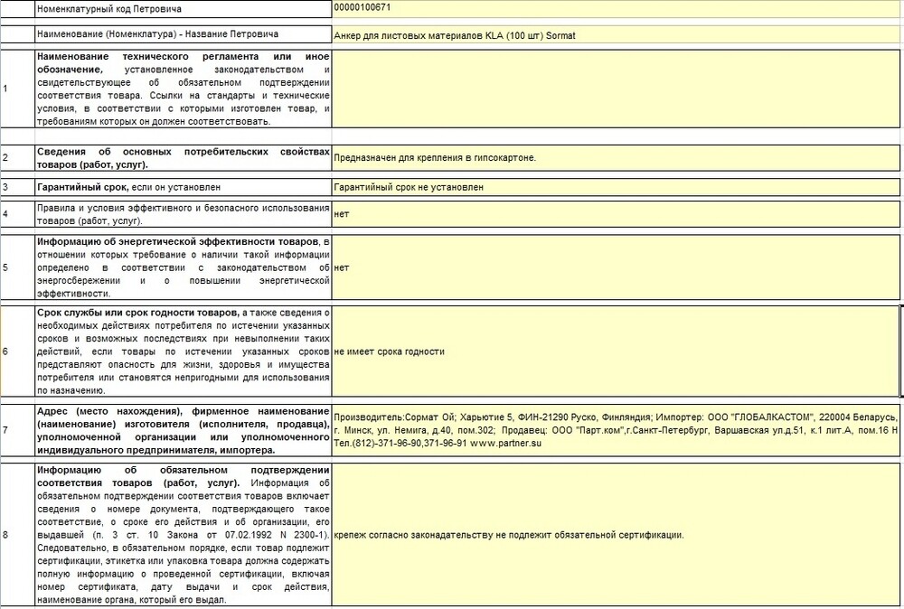The height and width of the screenshot is (609, 904).
Task: Click the 'Срок службы или срок годности' cell
Action: (x=183, y=351)
